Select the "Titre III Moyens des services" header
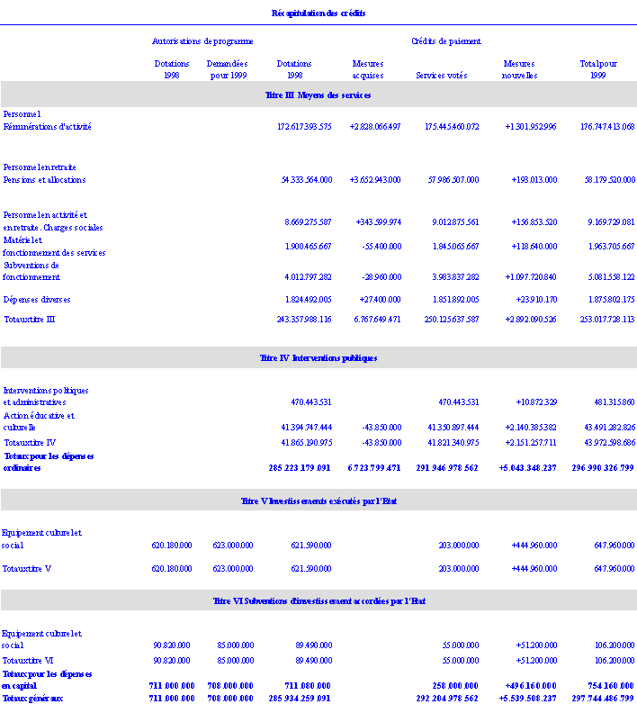Screen dimensions: 637x704 click(x=318, y=95)
